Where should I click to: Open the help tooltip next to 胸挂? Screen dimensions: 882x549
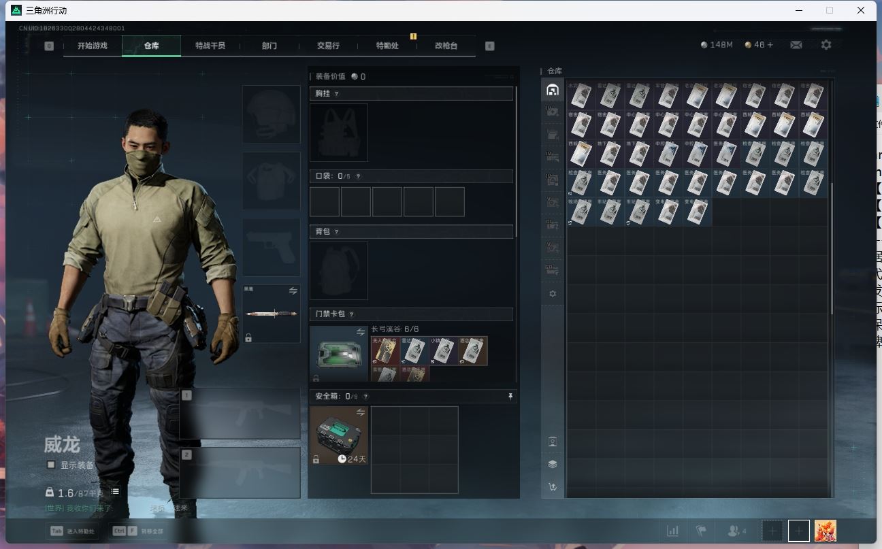pos(336,94)
